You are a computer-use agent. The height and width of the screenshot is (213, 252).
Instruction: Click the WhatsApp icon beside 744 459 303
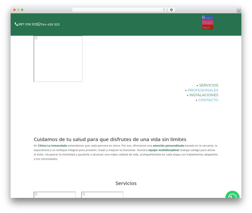[x=39, y=24]
